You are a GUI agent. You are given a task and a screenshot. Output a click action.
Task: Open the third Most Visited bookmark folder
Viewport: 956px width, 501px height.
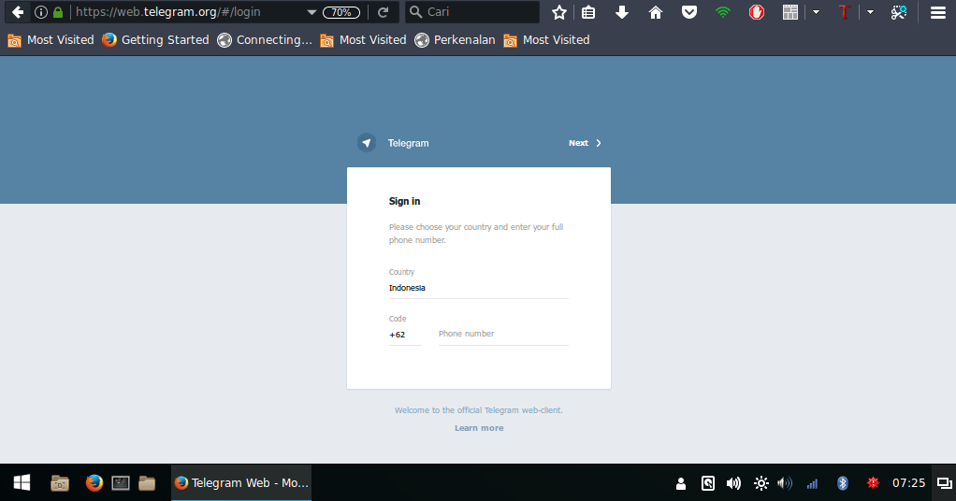[546, 40]
